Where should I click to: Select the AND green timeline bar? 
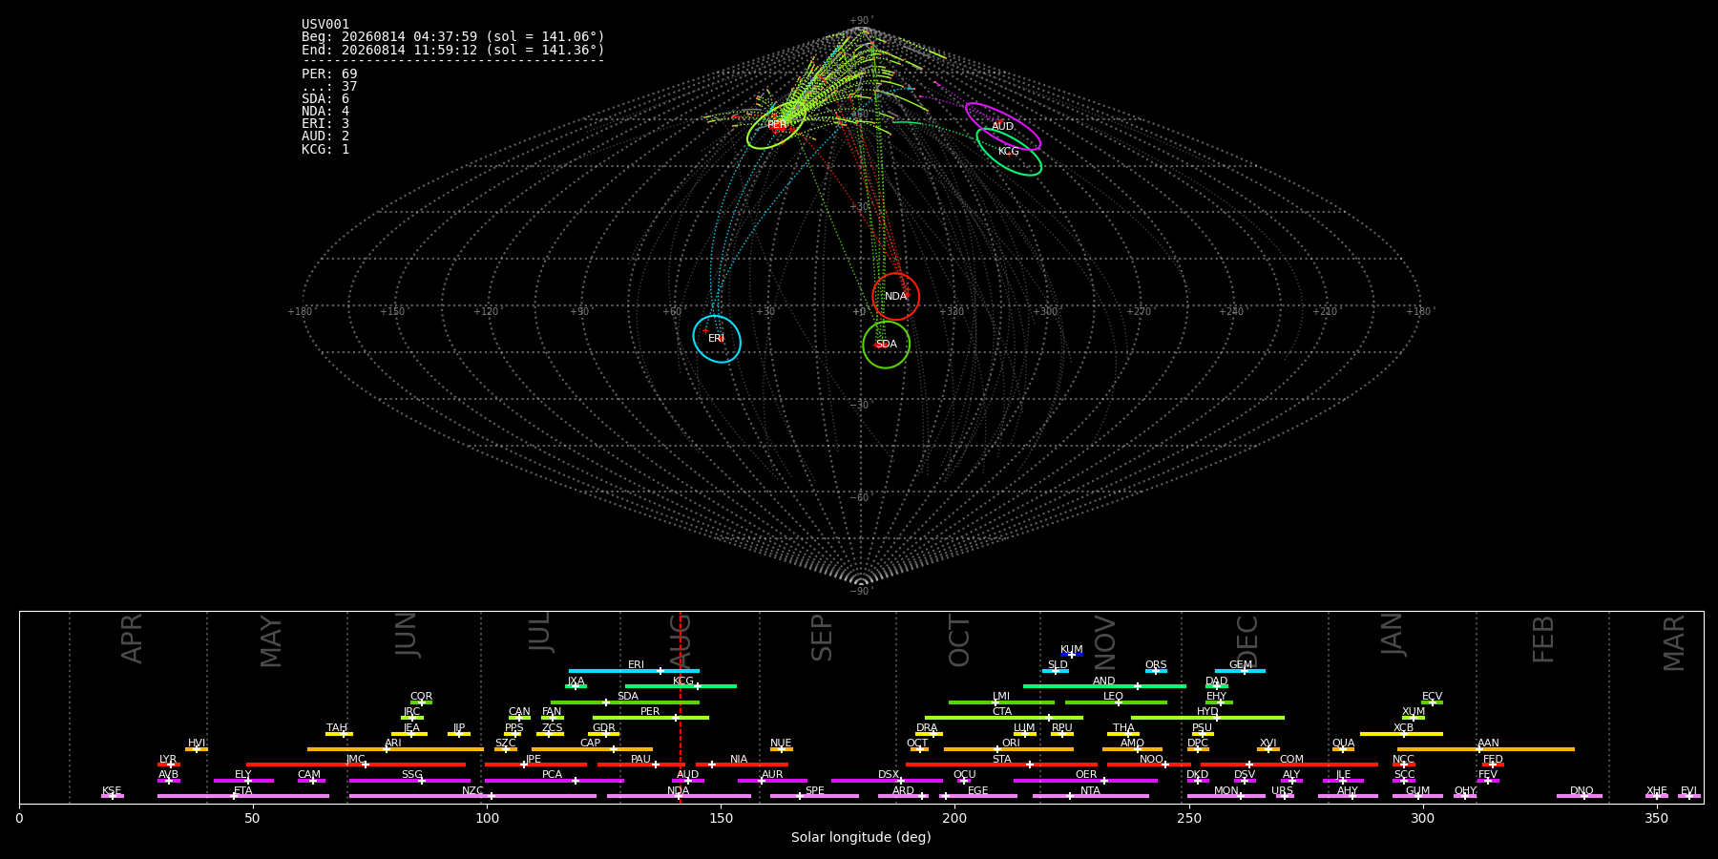pyautogui.click(x=1104, y=686)
